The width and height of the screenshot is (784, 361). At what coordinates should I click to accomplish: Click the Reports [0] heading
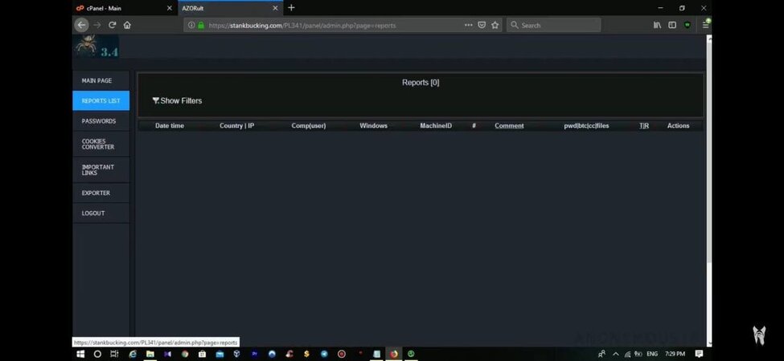click(x=421, y=83)
